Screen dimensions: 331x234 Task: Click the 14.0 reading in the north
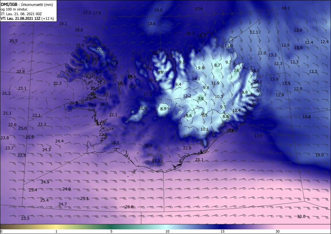(158, 10)
